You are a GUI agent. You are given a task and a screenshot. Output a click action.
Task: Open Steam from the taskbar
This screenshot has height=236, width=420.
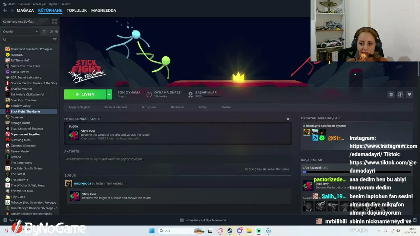tap(230, 231)
